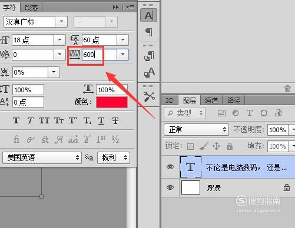Click the font size TT icon
This screenshot has width=295, height=228.
[5, 40]
